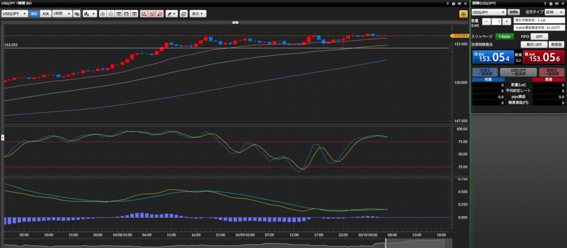Open the chart USD/JPY currency pair dropdown
The image size is (567, 248).
pos(14,13)
